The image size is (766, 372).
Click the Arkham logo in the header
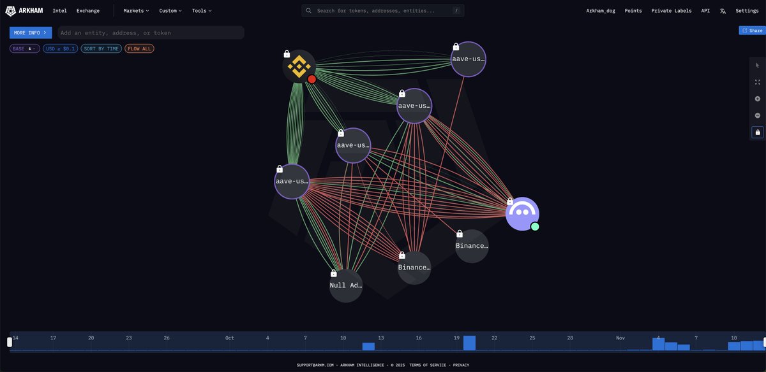click(x=26, y=11)
